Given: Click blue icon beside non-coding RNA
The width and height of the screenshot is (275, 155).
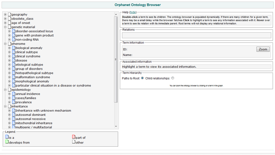Looking at the screenshot, I should click(x=14, y=39).
